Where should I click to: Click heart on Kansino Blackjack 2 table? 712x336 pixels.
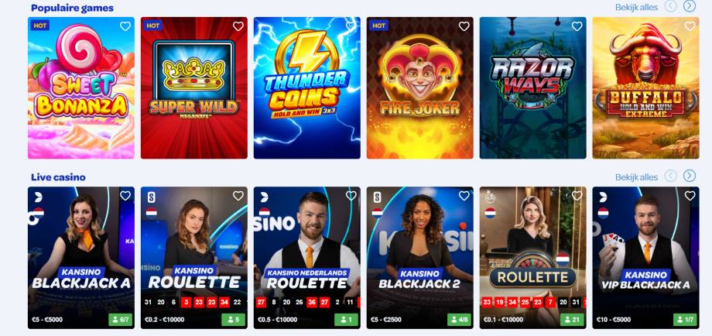tap(464, 196)
